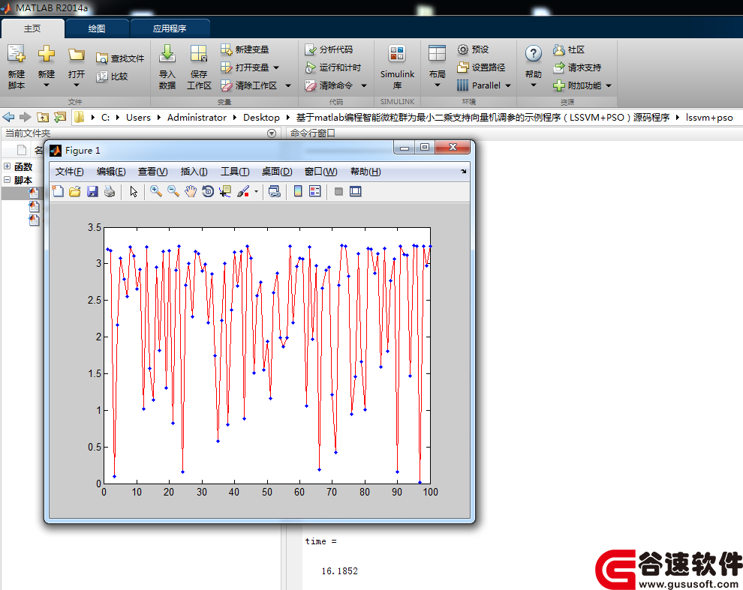Open the brush color dropdown arrow
This screenshot has height=590, width=743.
[256, 192]
